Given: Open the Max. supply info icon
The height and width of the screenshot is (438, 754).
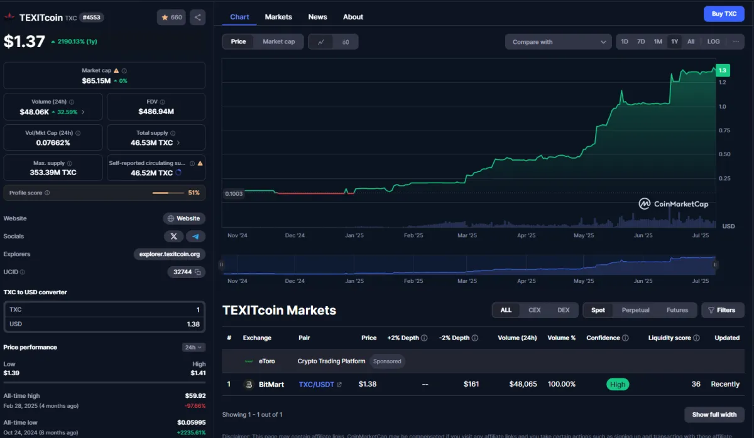Looking at the screenshot, I should pyautogui.click(x=71, y=164).
